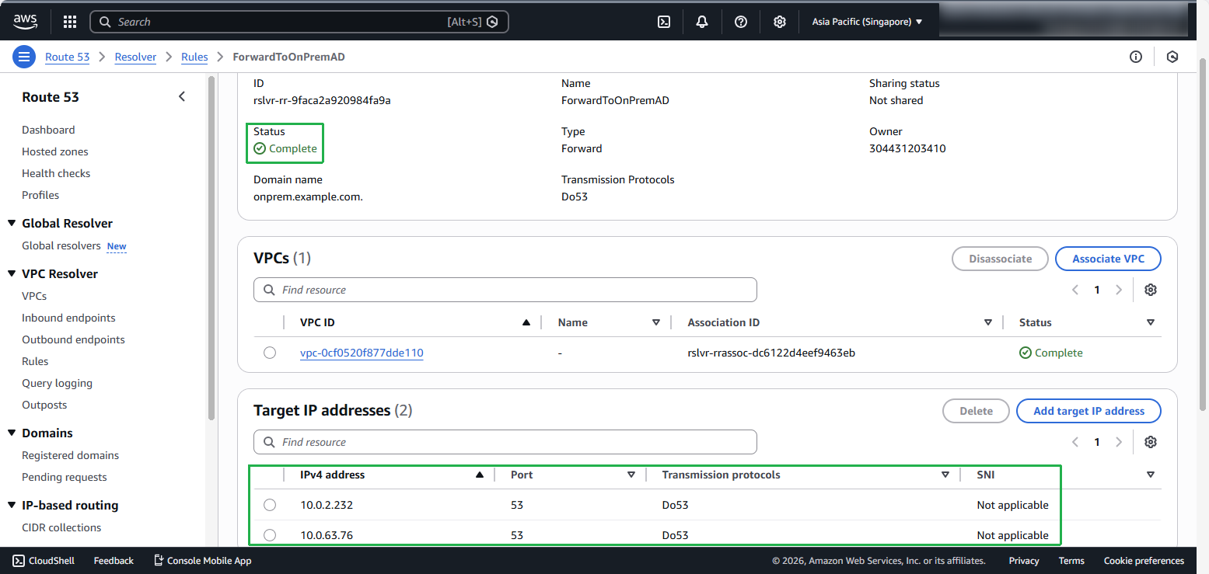This screenshot has height=574, width=1209.
Task: Select the 10.0.63.76 target radio button
Action: click(270, 535)
